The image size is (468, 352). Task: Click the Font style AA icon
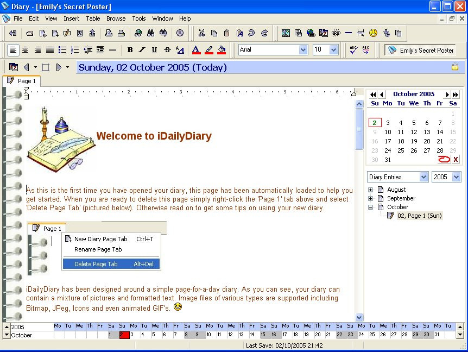[x=180, y=50]
